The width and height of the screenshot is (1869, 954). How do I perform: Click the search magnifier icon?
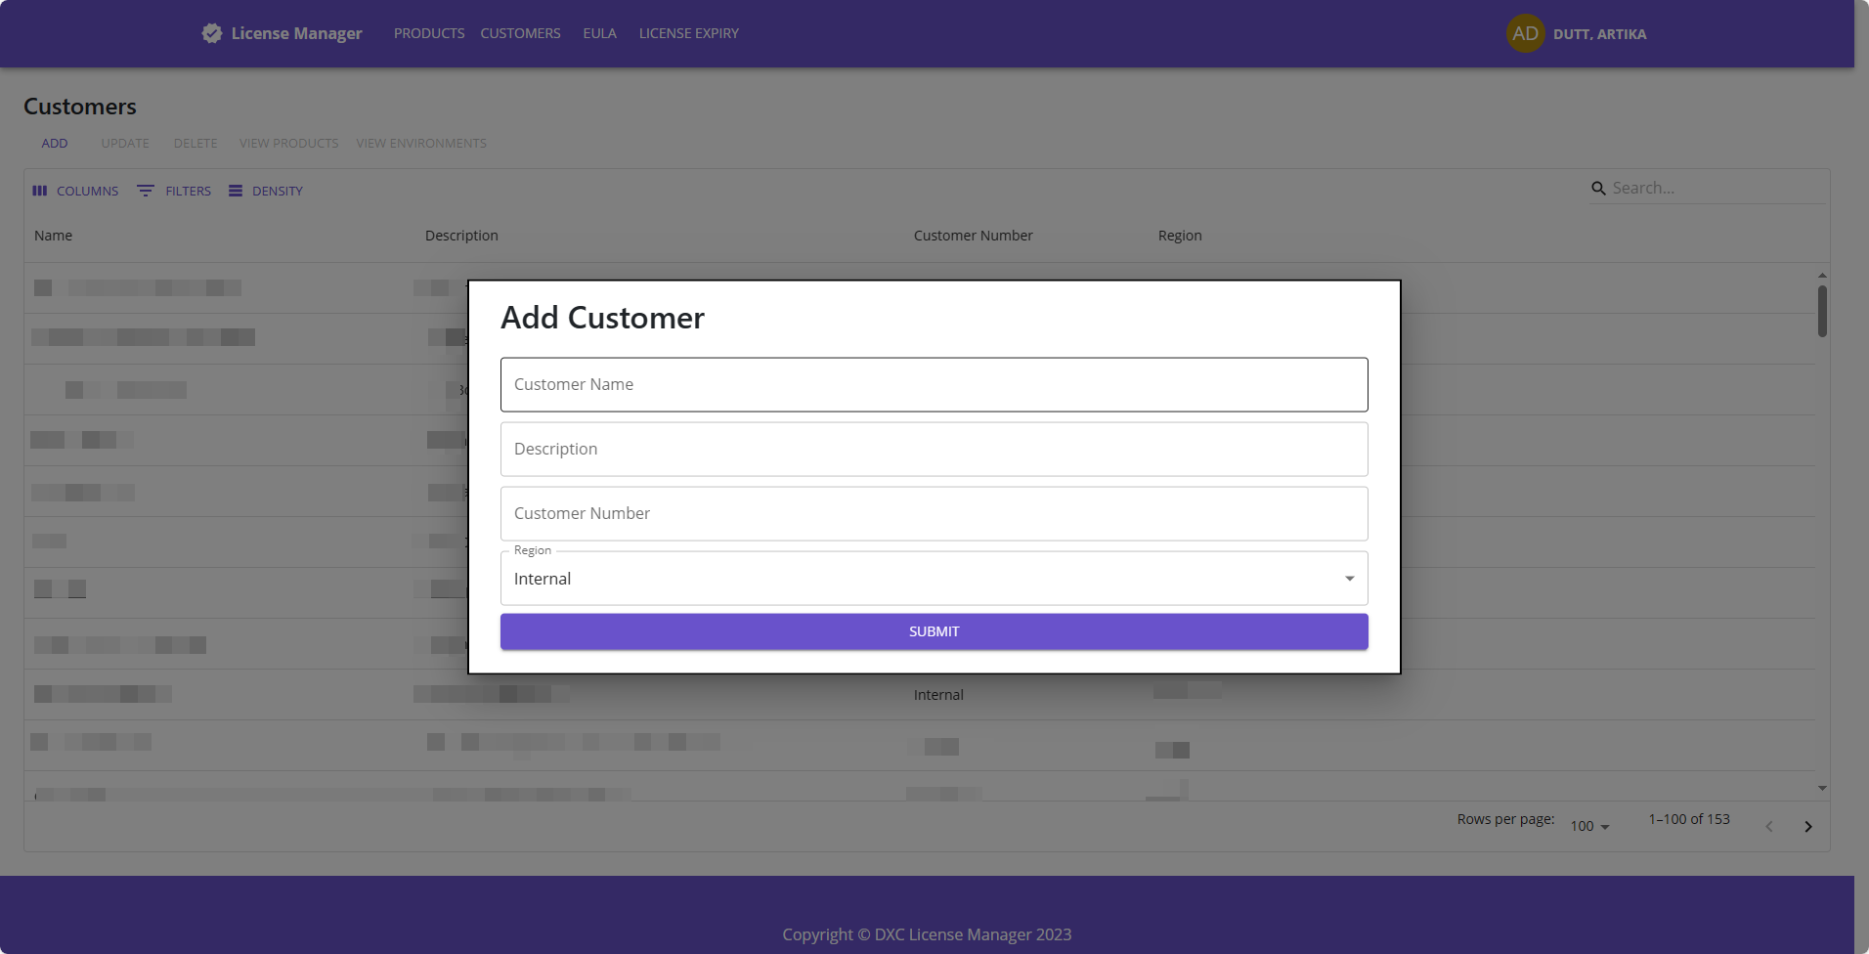(1598, 188)
